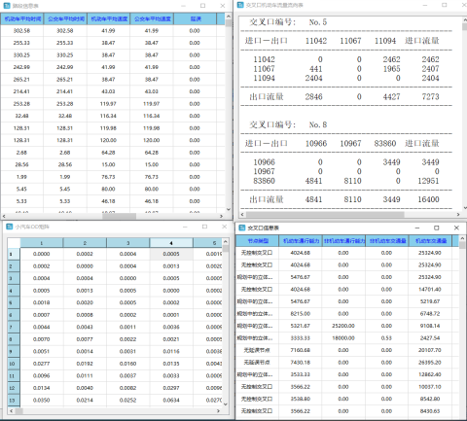Select column header 1 in OD matrix
Screen dimensions: 467x421
coord(42,243)
